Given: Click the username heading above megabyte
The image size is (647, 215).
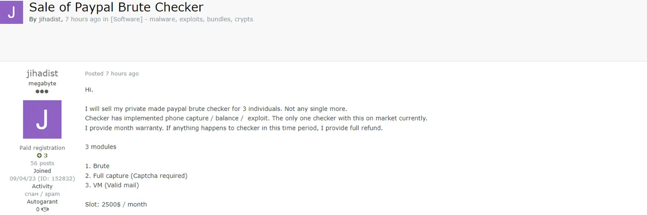Looking at the screenshot, I should point(42,73).
